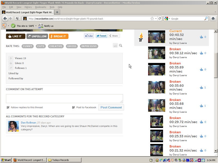
Task: Click thumbs-up icon for 00:25.33 record
Action: coord(201,136)
